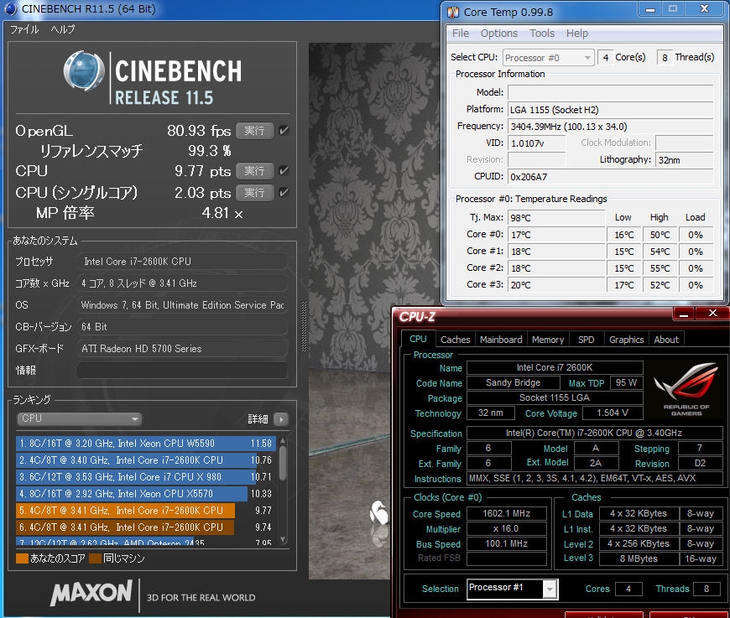The image size is (730, 618).
Task: Click the ranking list scroll down arrow
Action: 283,539
